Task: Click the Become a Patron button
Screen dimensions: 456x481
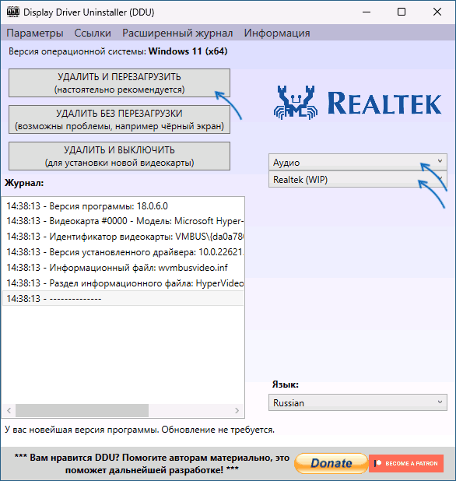Action: [406, 463]
